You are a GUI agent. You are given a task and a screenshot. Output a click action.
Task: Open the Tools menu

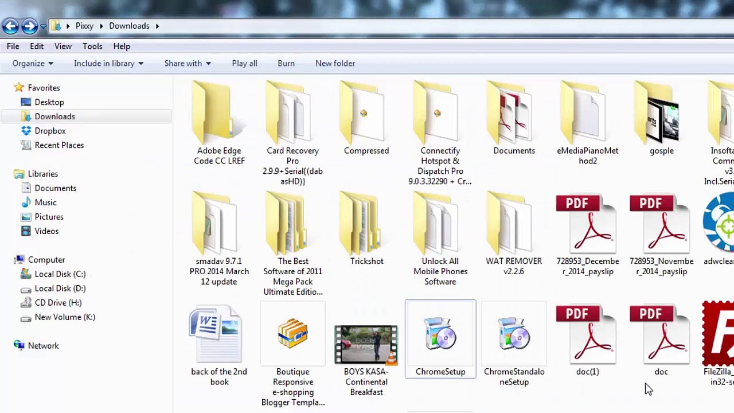[x=92, y=46]
